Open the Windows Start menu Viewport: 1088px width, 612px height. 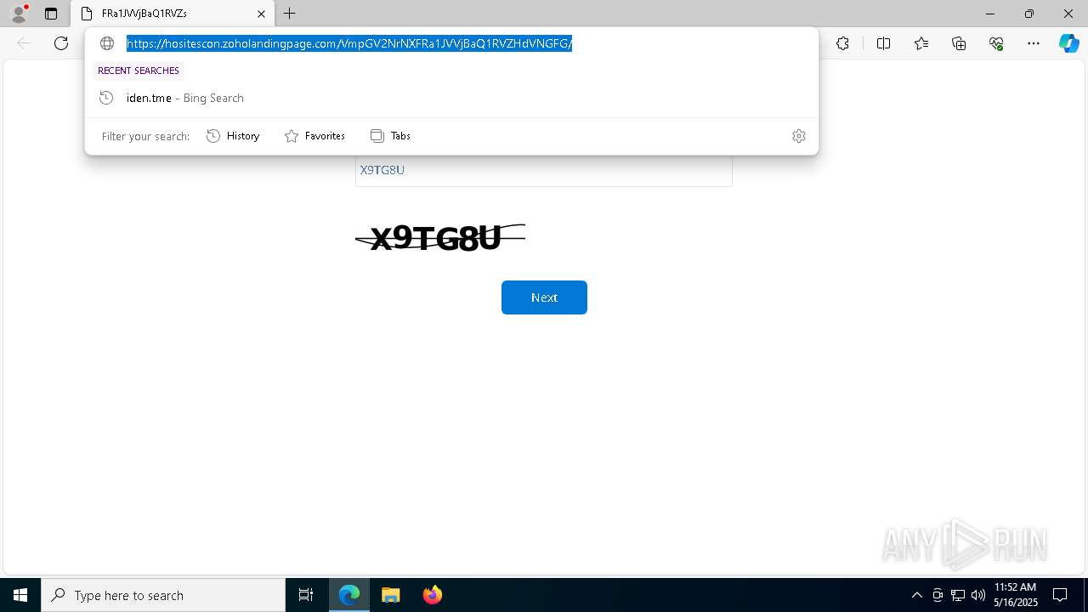tap(20, 595)
